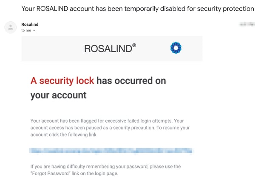Click the "Forgot Password" quoted text
255x182 pixels.
[52, 174]
